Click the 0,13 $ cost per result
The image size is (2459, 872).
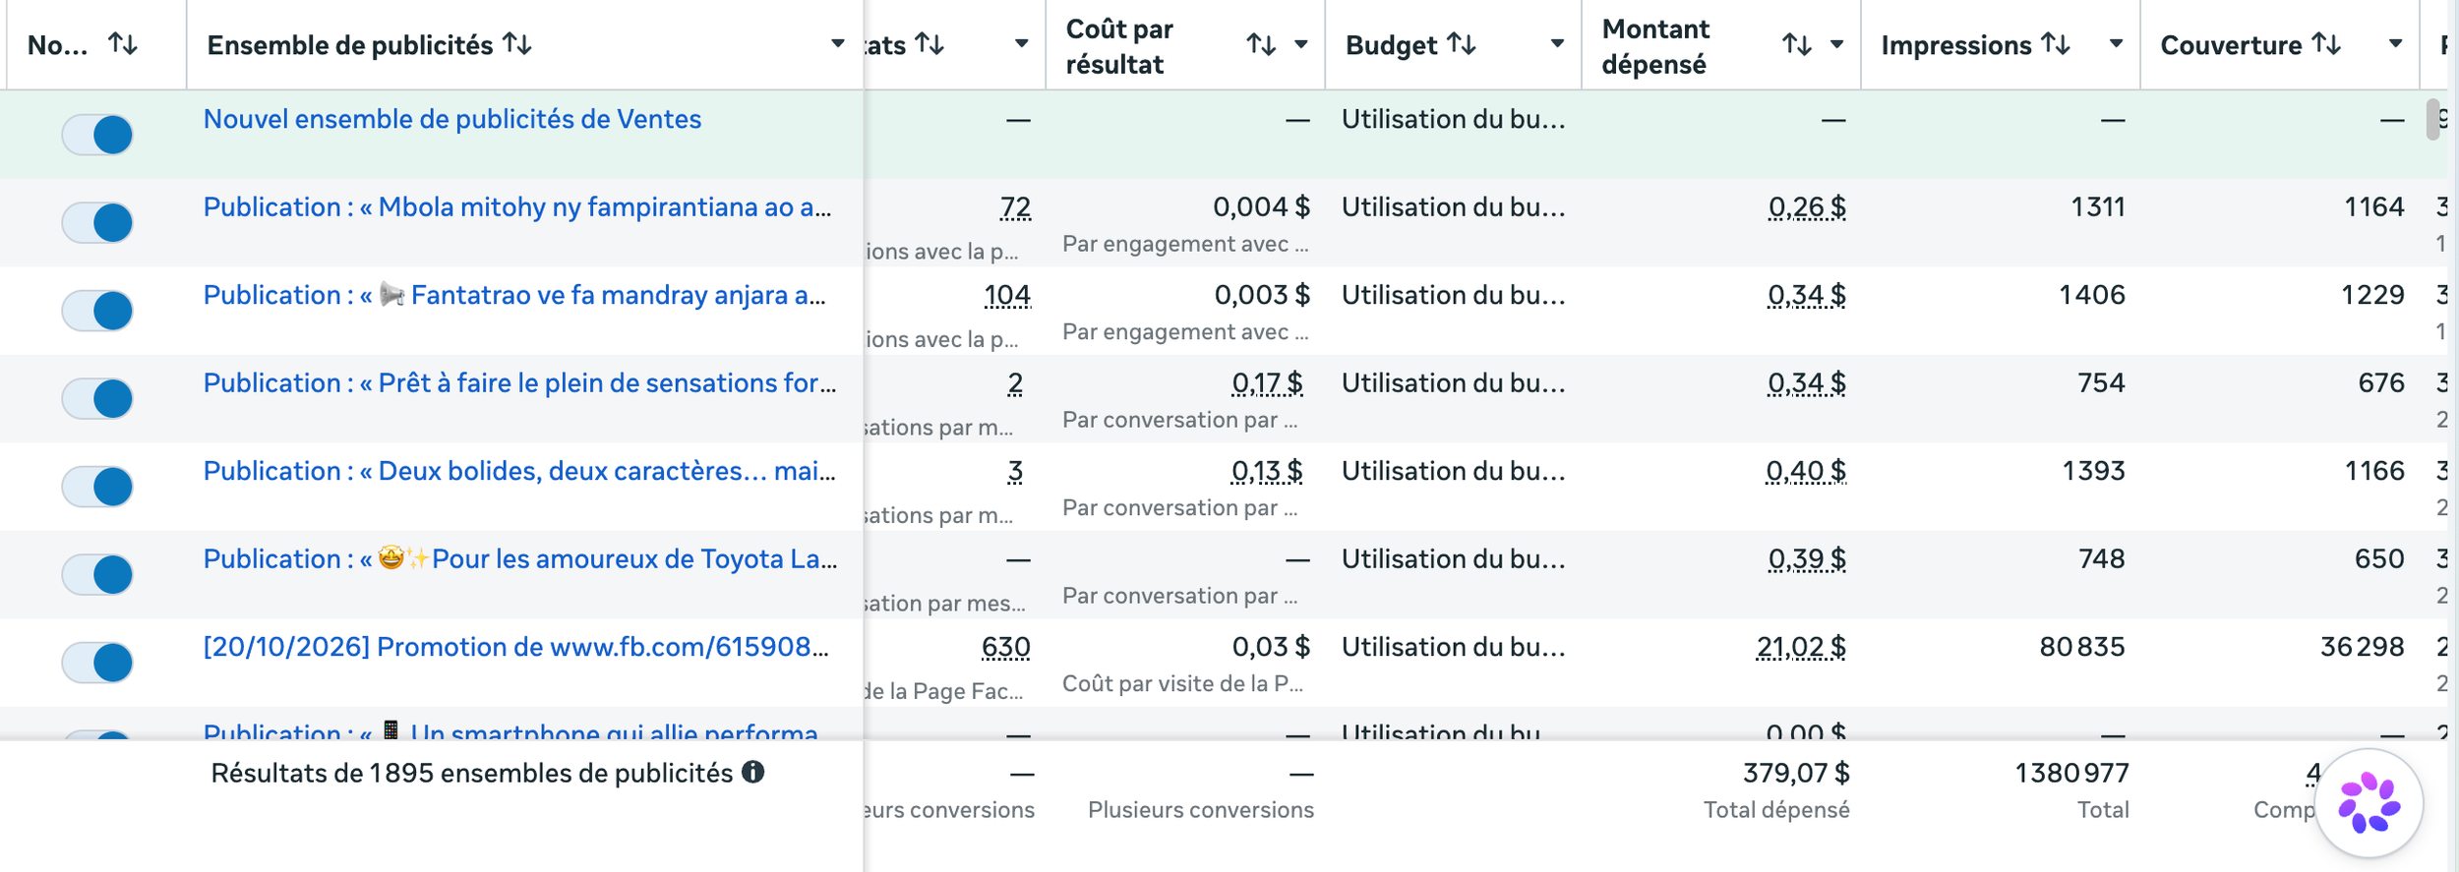point(1267,471)
